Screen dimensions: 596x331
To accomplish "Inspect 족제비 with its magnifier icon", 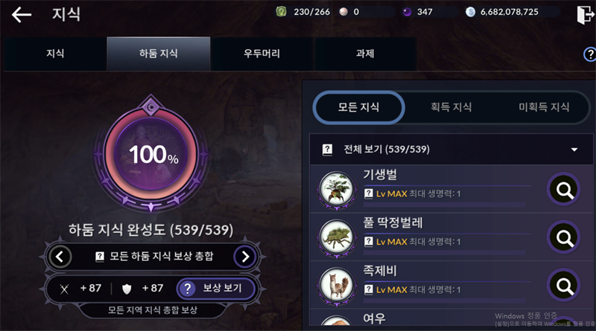I will tap(564, 285).
